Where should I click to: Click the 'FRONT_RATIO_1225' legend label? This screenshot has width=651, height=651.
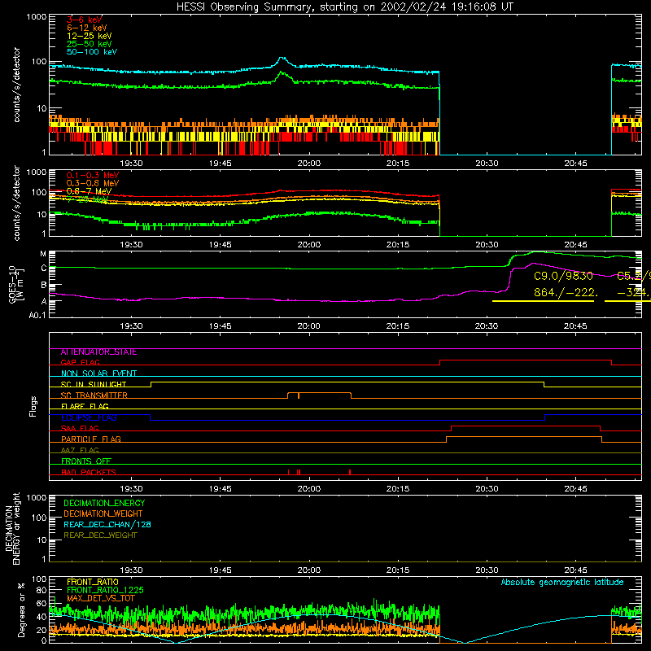[x=105, y=590]
